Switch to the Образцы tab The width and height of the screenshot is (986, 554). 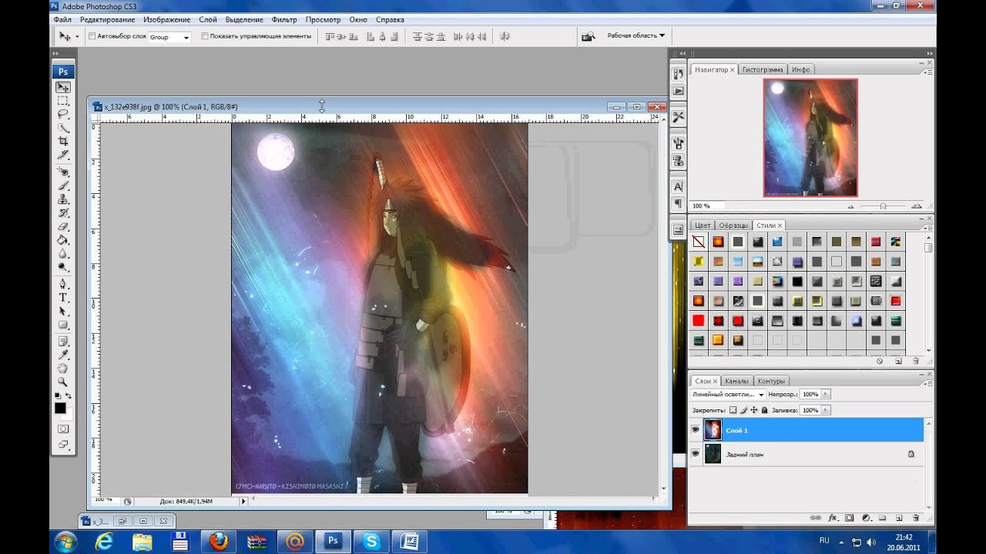point(733,225)
